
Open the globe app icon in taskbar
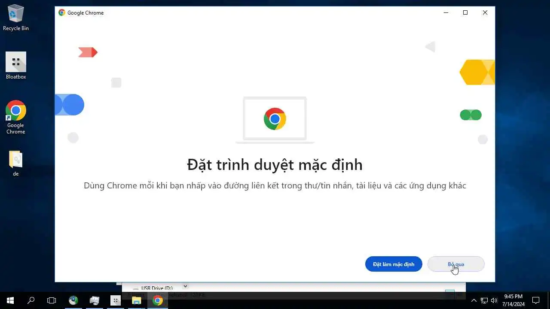[73, 300]
